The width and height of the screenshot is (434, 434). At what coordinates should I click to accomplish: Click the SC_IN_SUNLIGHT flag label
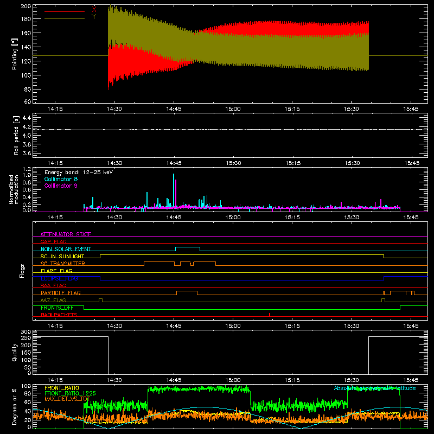pos(62,256)
